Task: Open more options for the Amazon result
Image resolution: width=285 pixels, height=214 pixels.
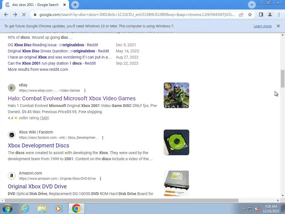Action: 100,179
